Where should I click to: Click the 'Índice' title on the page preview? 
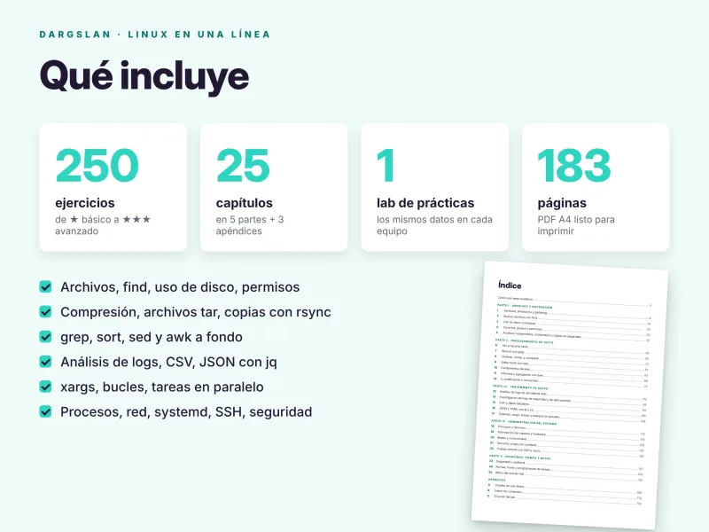(x=510, y=286)
